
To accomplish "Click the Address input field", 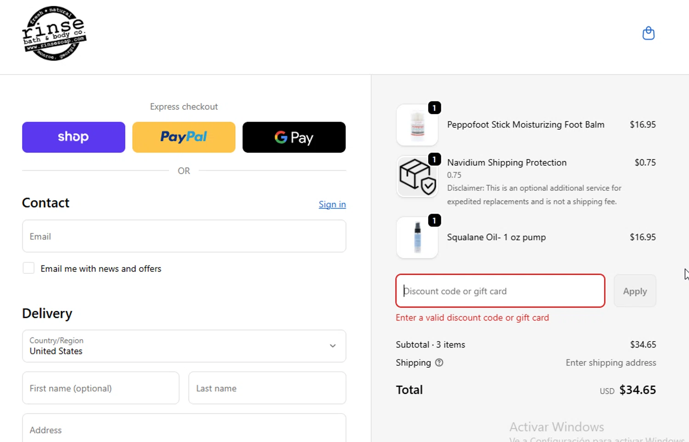I will tap(184, 429).
